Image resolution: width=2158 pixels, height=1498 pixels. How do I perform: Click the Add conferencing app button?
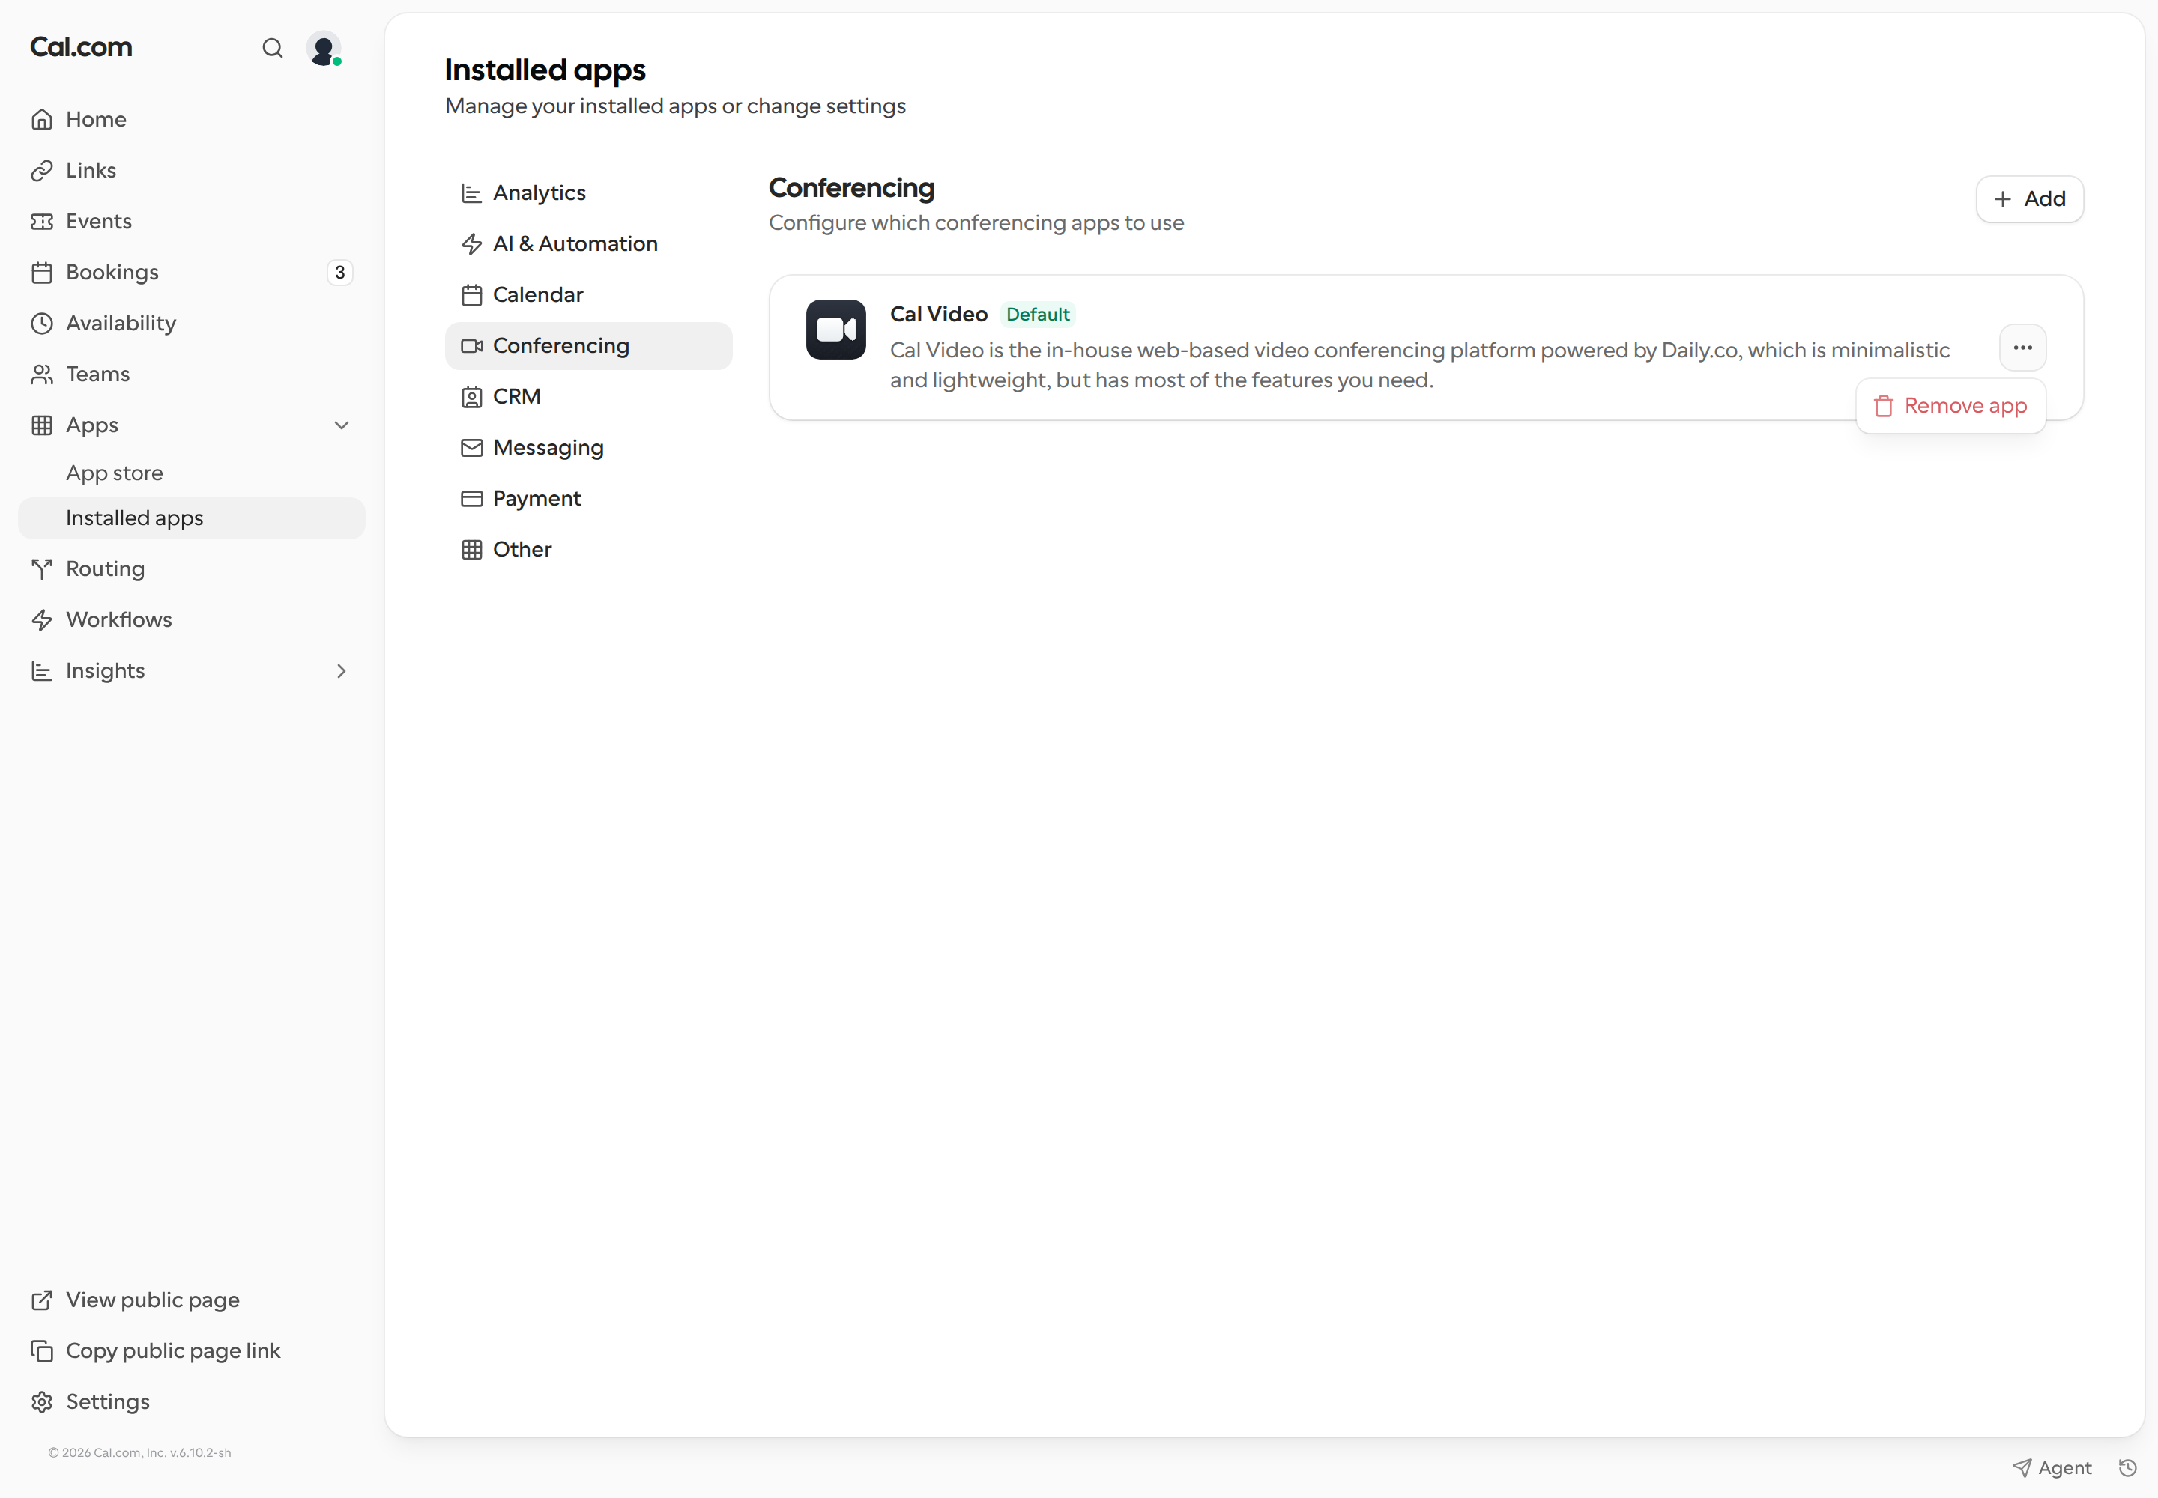tap(2031, 199)
